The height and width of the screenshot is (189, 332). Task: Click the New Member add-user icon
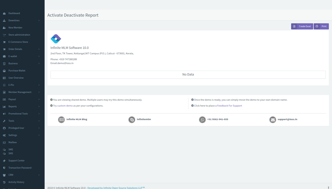coord(4,28)
